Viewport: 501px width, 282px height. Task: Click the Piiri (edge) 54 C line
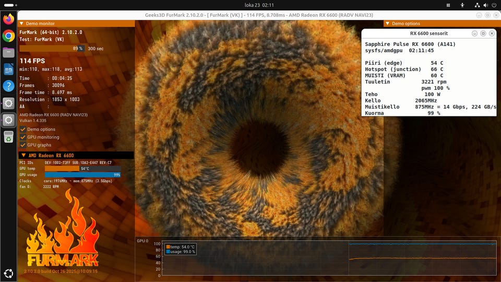click(404, 63)
